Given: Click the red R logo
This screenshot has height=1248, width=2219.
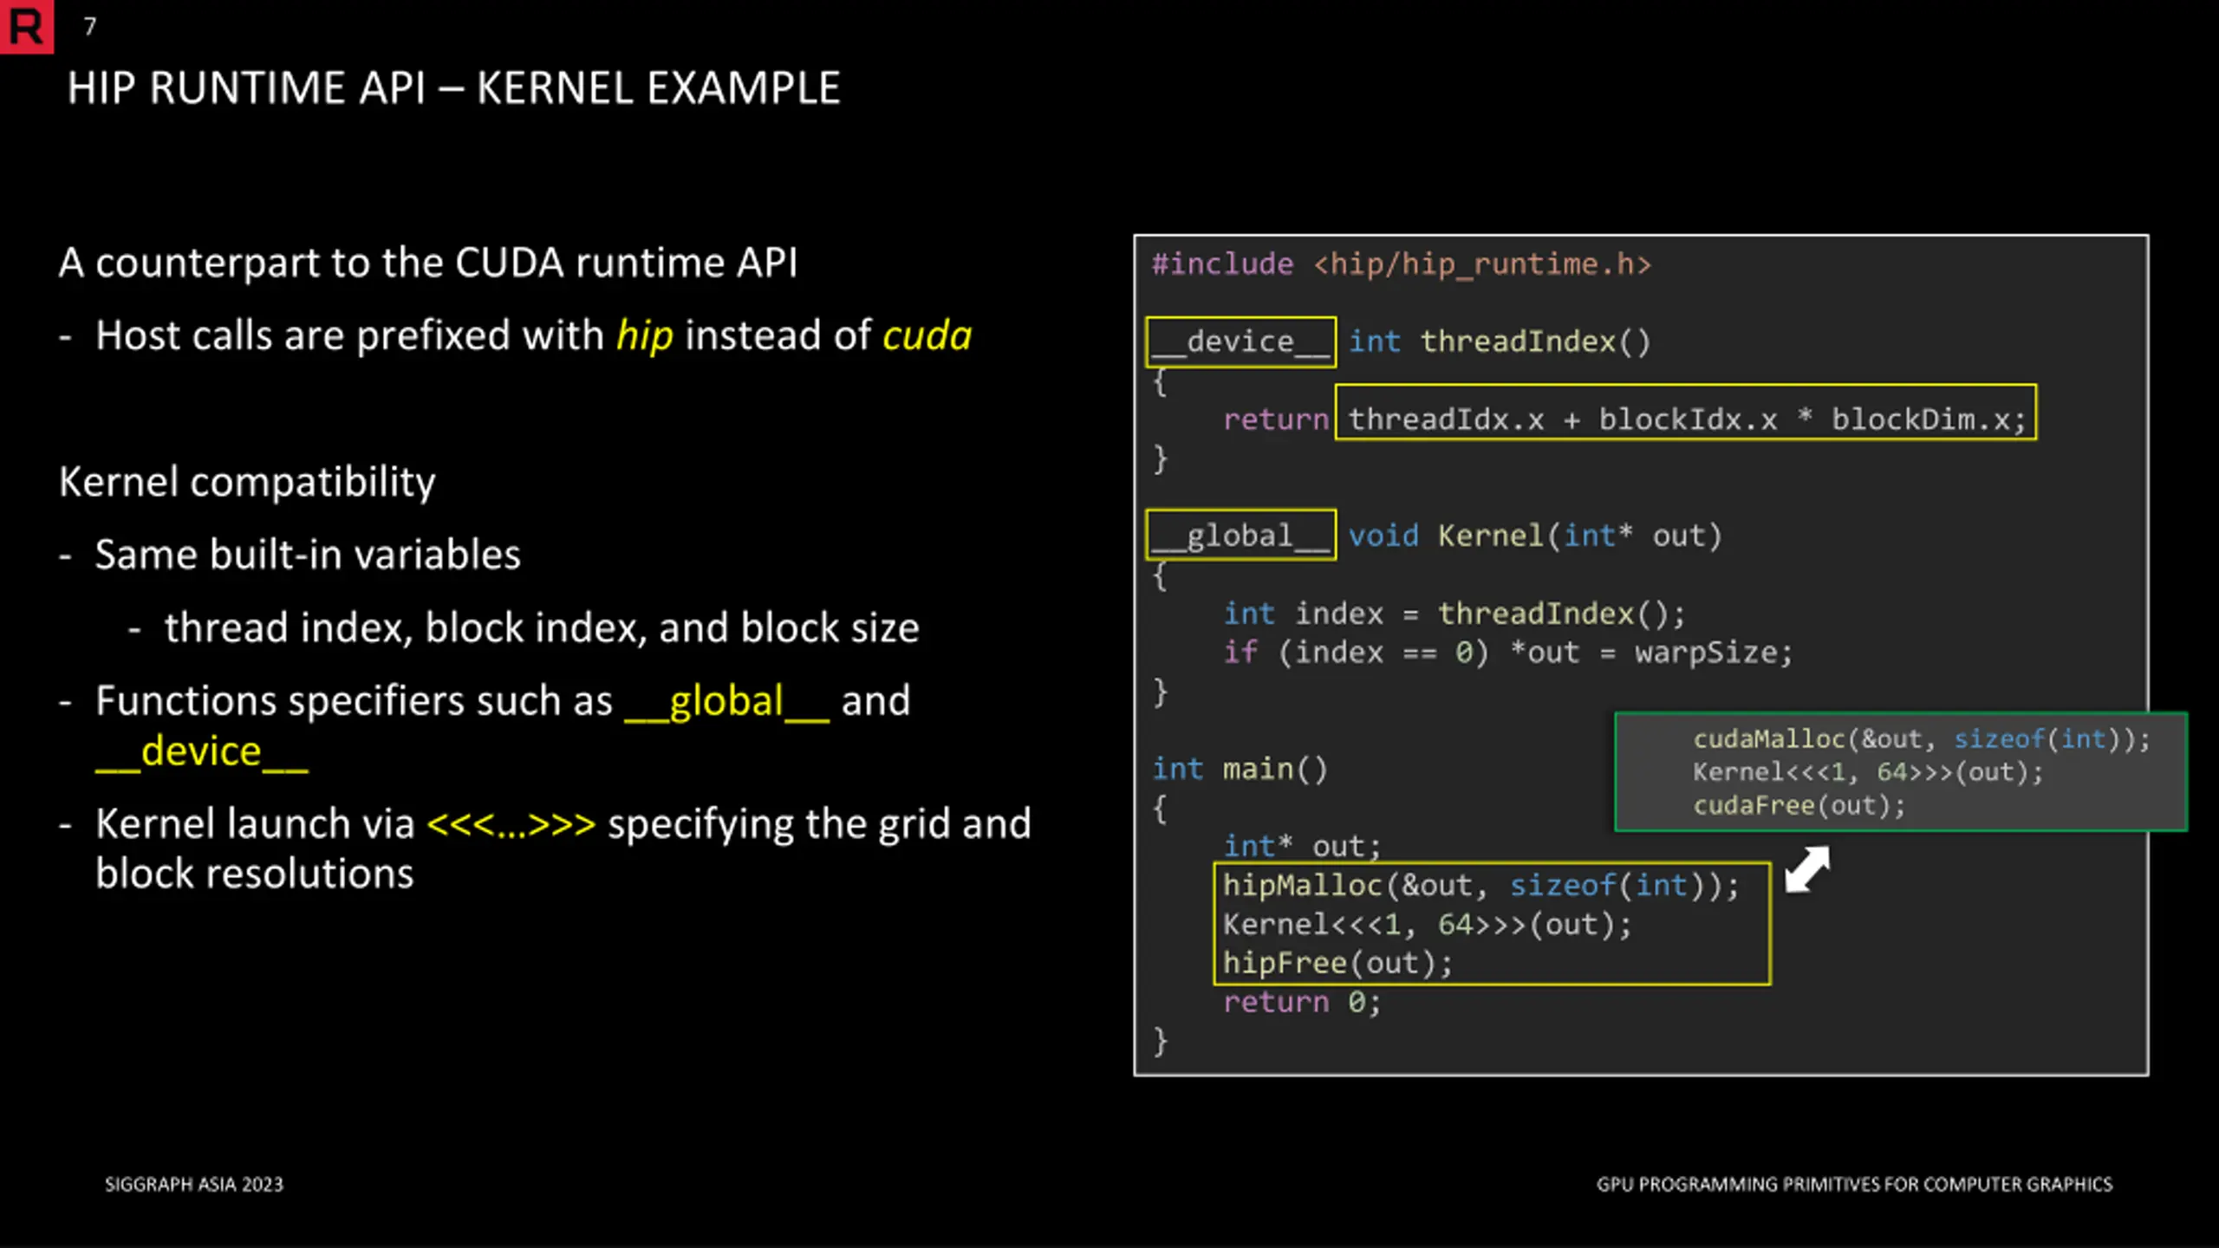Looking at the screenshot, I should [x=26, y=26].
